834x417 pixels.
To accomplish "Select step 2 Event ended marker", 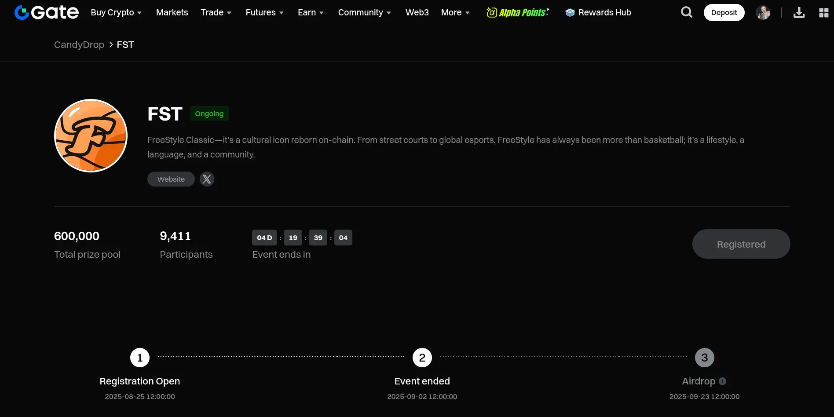I will coord(422,358).
